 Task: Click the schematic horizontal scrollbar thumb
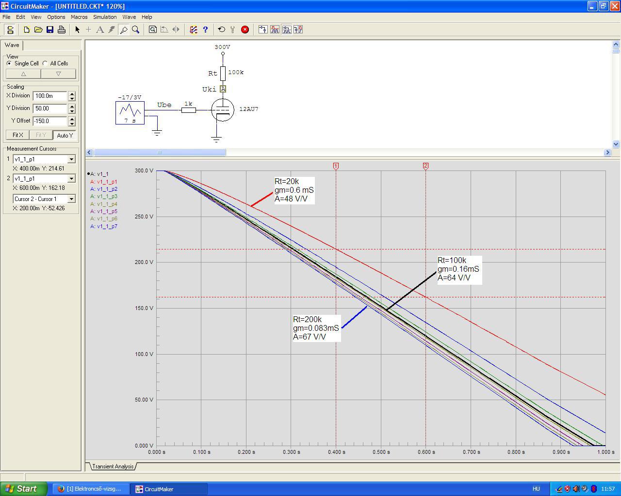coord(159,153)
